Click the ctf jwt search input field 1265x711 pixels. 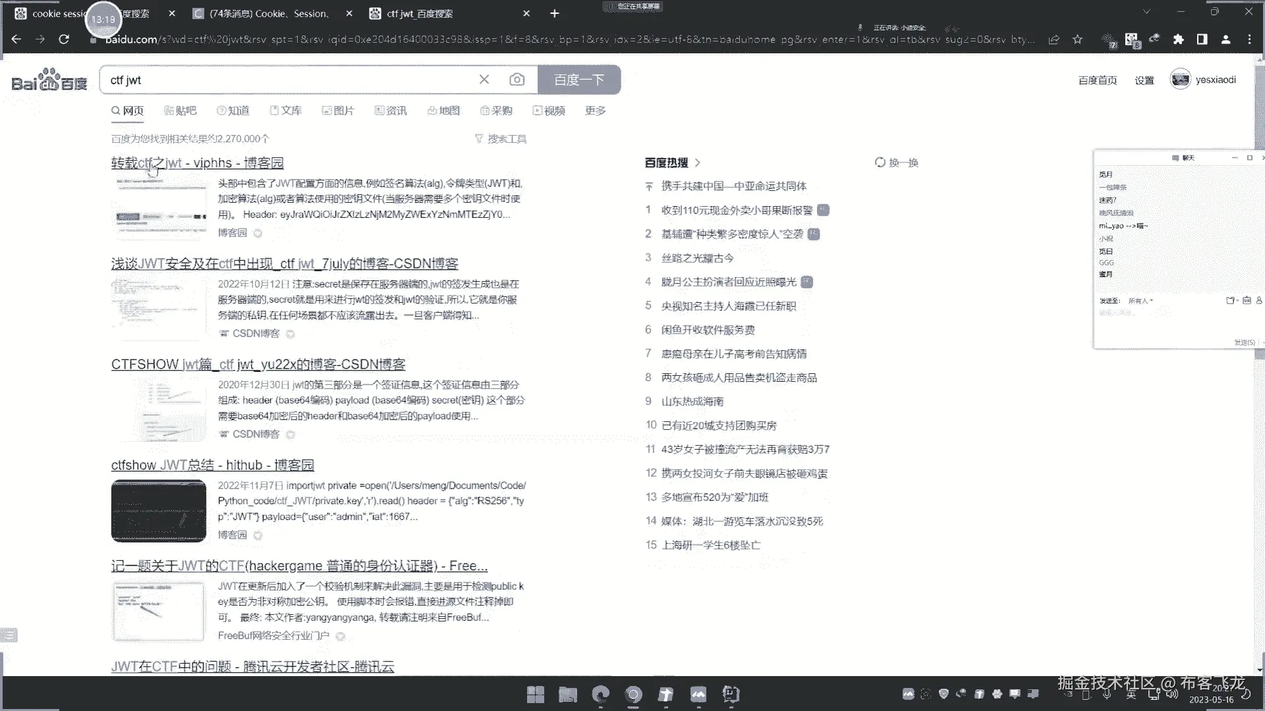290,80
